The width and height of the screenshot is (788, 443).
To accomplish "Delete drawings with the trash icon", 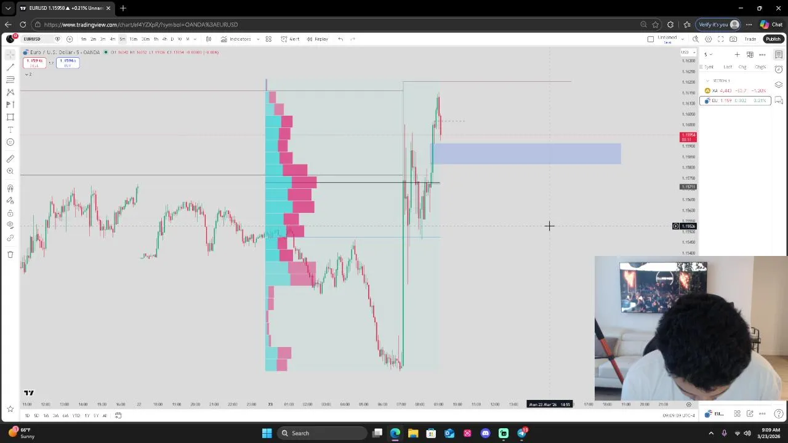I will 10,254.
